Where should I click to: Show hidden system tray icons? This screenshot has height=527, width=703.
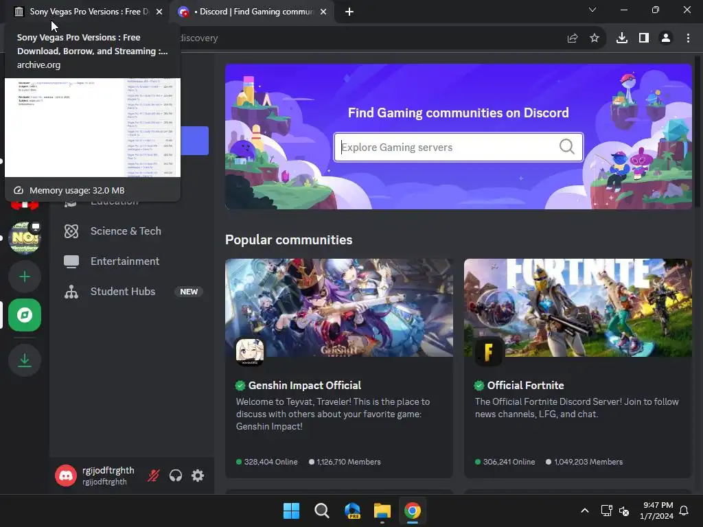pyautogui.click(x=585, y=511)
